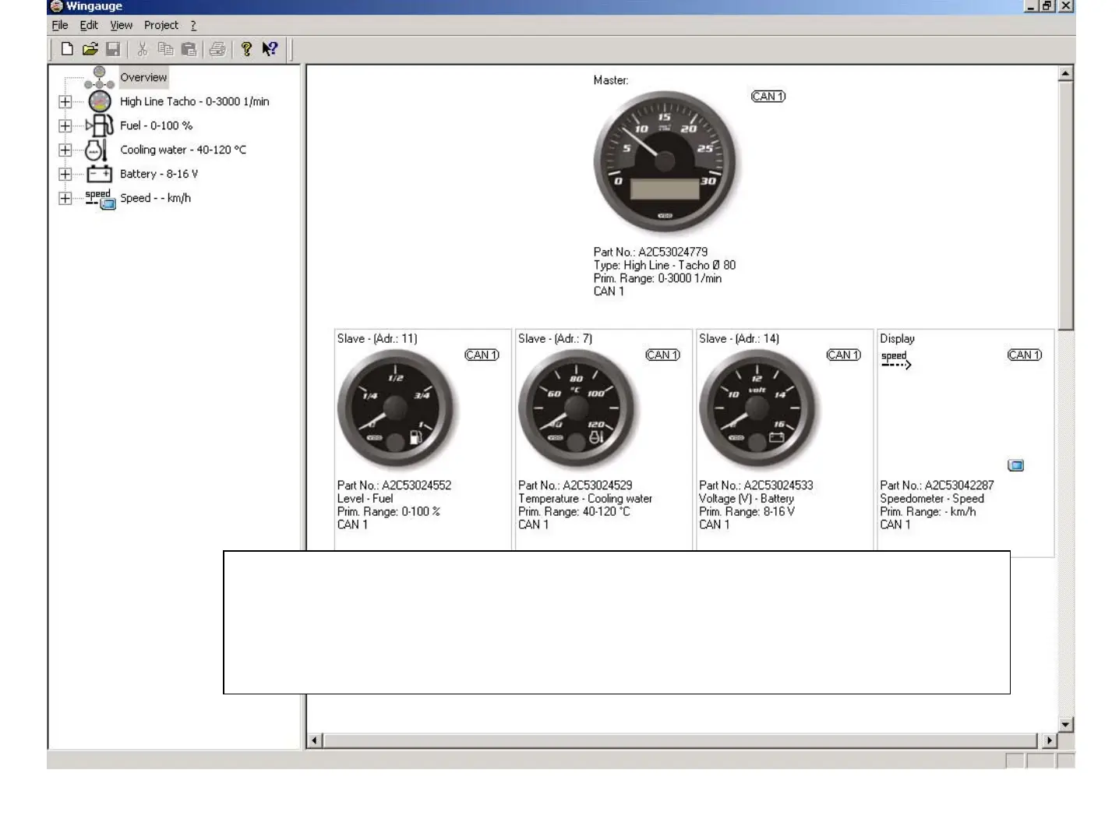This screenshot has width=1119, height=837.
Task: Click the Save diskette toolbar icon
Action: [x=113, y=49]
